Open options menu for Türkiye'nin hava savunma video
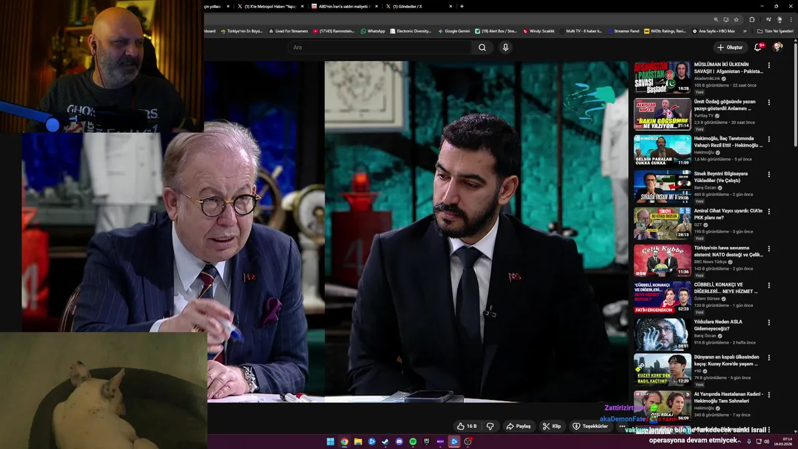Screen dimensions: 798x449 (x=769, y=249)
